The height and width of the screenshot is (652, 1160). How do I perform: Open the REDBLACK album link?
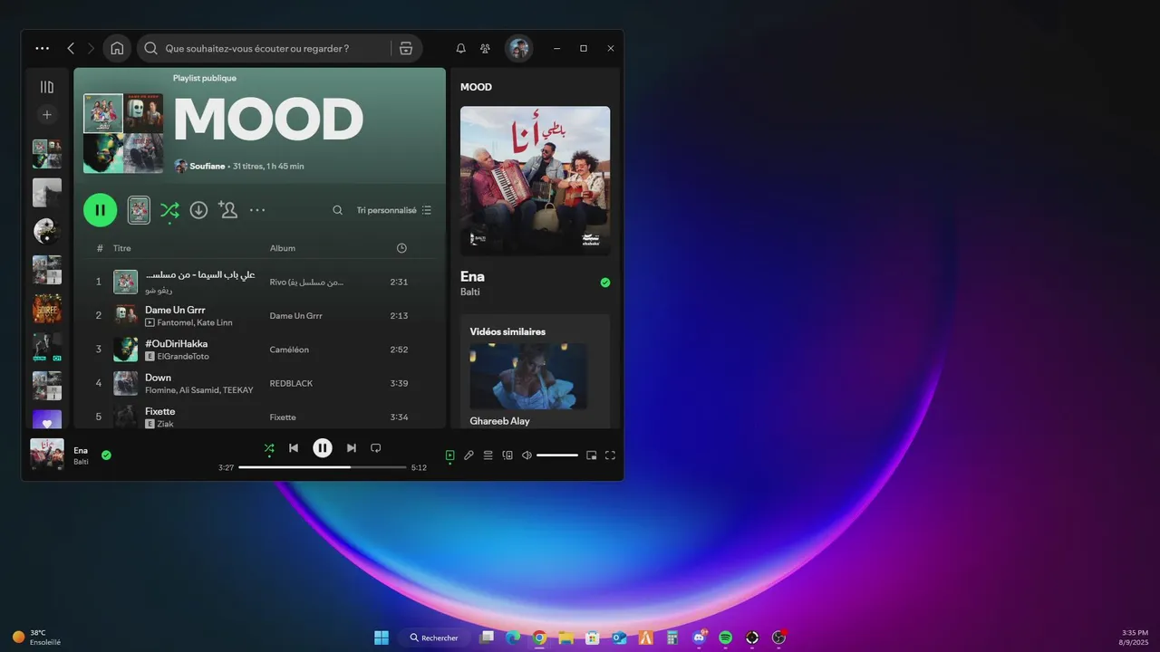pyautogui.click(x=291, y=383)
